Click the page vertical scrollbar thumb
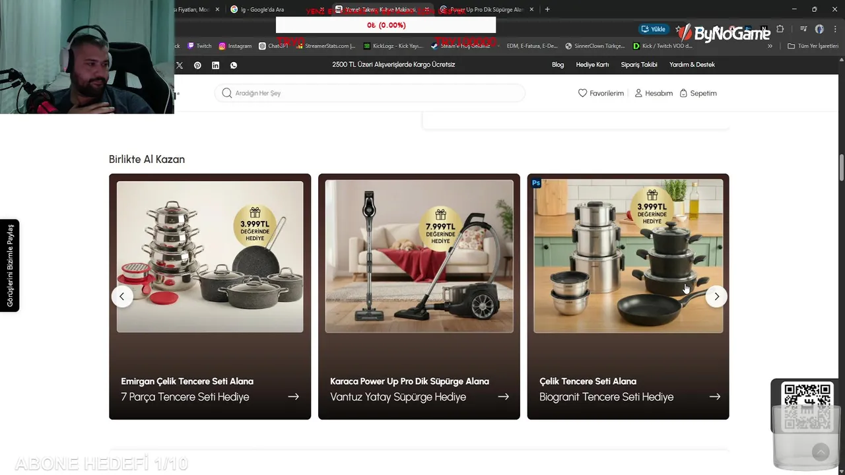Screen dimensions: 845x475 pyautogui.click(x=842, y=167)
